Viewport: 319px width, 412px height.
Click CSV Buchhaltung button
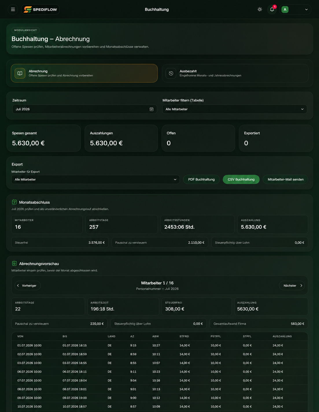(x=241, y=179)
